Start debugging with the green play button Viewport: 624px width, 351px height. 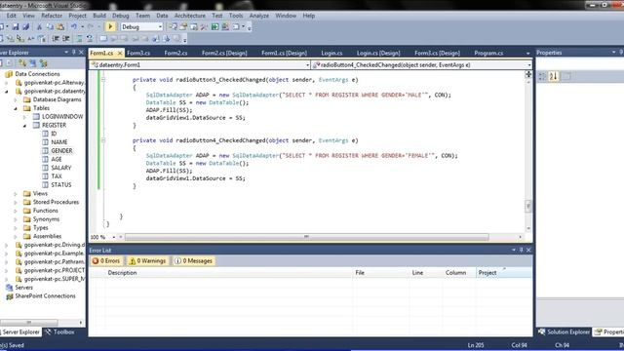click(110, 26)
